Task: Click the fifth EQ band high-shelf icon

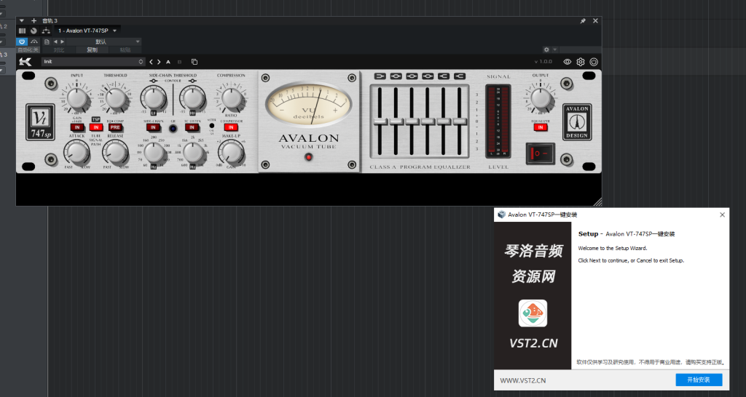Action: click(x=444, y=76)
